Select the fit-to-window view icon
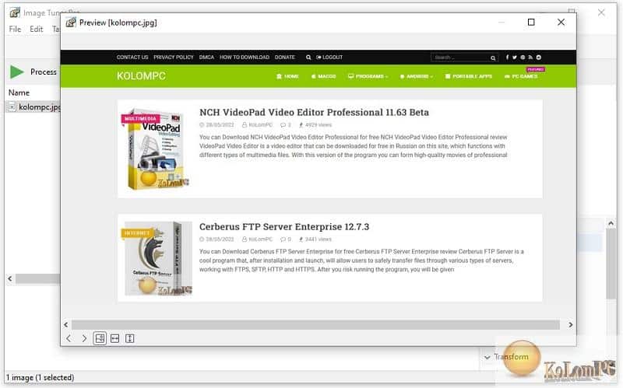Screen dimensions: 623x388 click(100, 338)
